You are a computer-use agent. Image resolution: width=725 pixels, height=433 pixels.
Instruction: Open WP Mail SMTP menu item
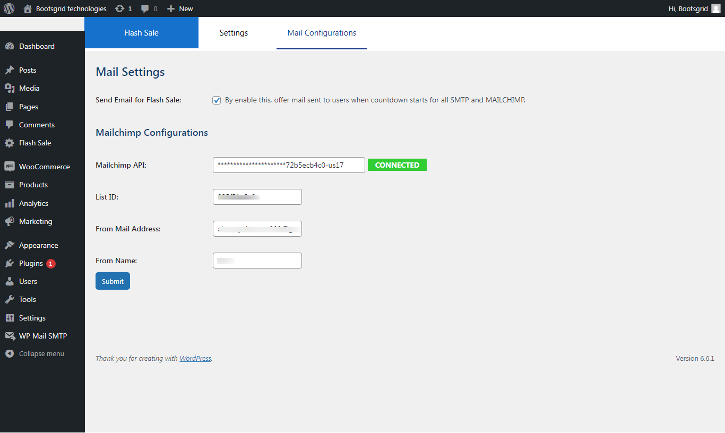click(42, 336)
